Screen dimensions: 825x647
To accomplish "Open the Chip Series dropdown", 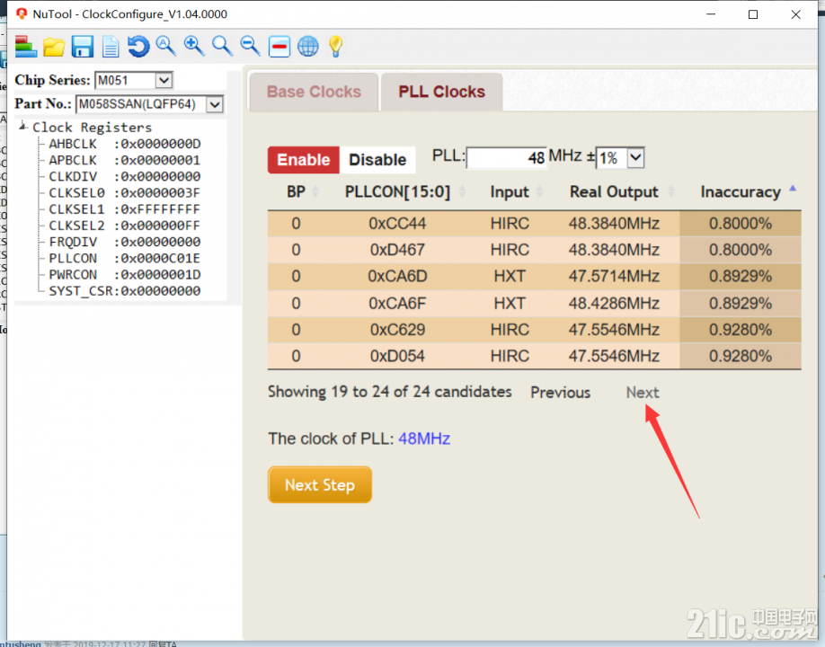I will (164, 80).
